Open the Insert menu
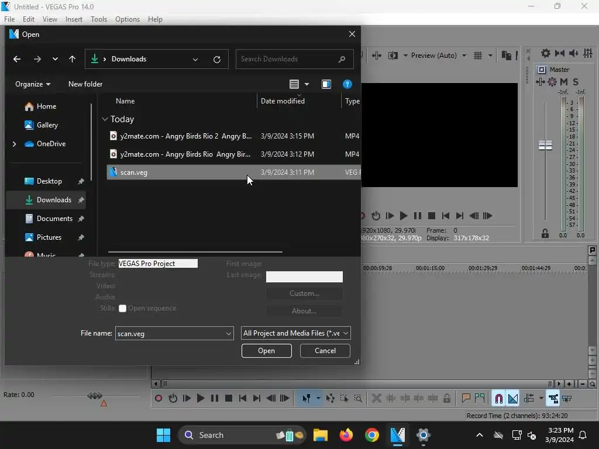Viewport: 599px width, 449px height. 74,19
